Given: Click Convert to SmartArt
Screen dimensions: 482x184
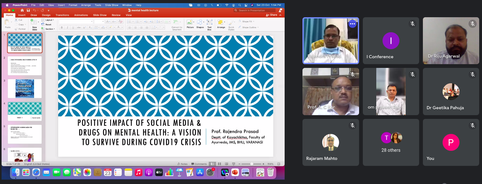Looking at the screenshot, I should click(177, 25).
